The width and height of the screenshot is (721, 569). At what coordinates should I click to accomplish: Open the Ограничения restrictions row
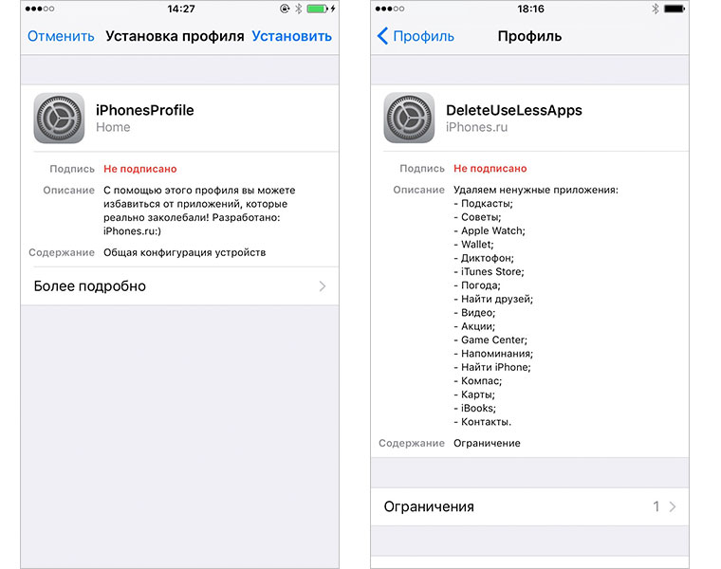point(529,506)
